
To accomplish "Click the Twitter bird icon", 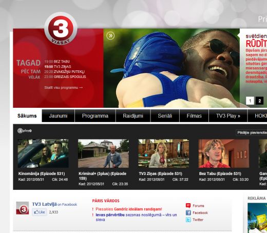I will [x=188, y=220].
